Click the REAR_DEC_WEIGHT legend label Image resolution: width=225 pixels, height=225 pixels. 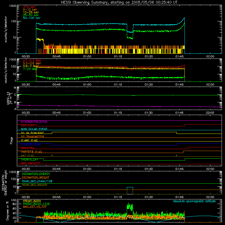(x=35, y=185)
